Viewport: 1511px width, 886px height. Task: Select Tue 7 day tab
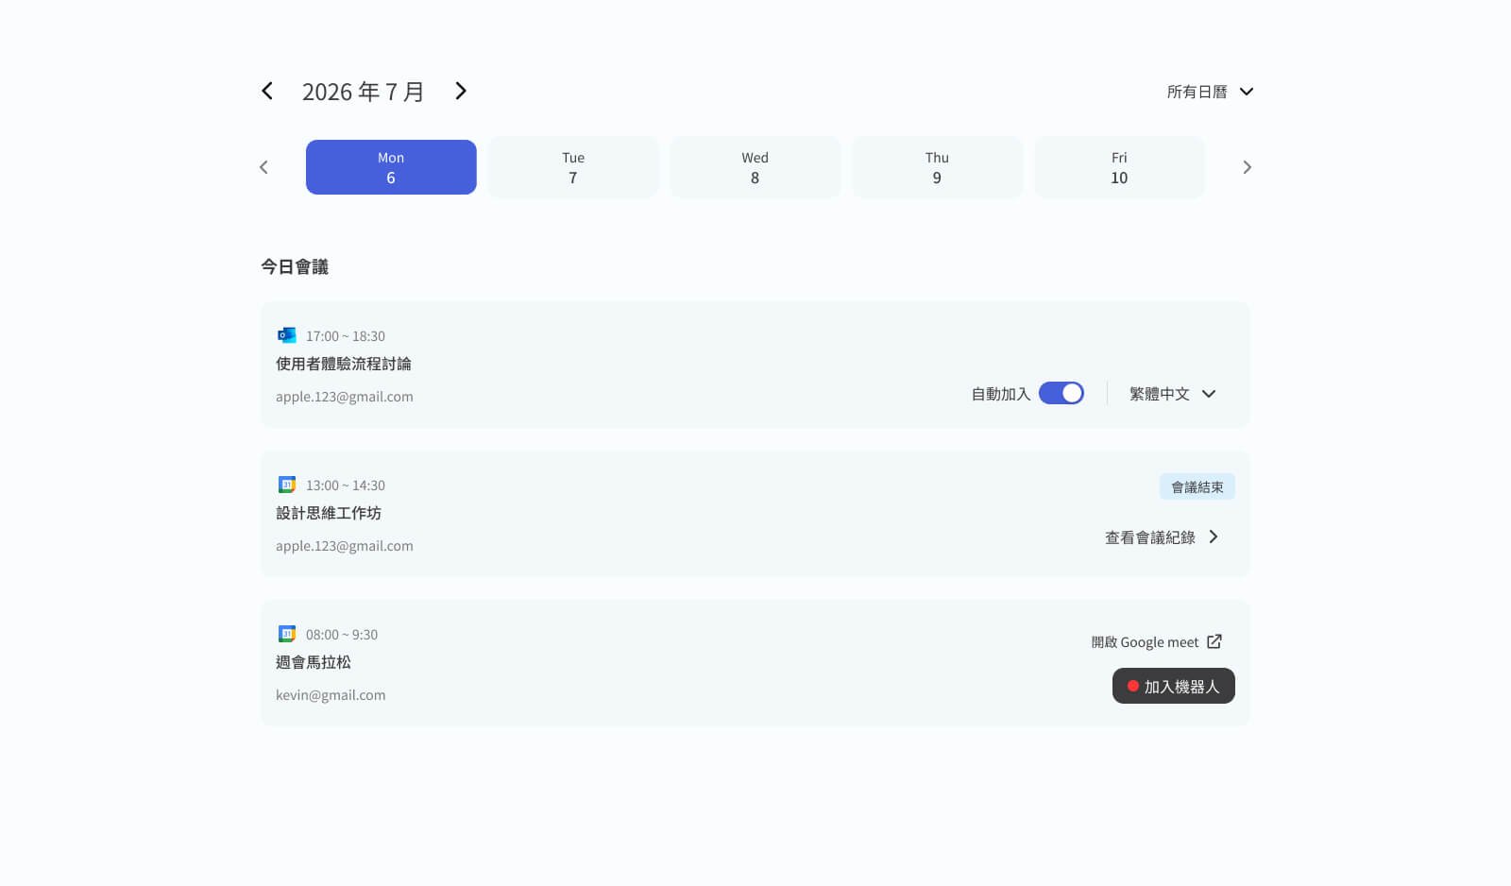(573, 167)
